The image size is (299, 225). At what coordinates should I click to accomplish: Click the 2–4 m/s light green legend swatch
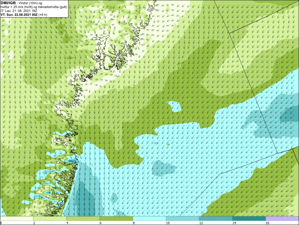50,218
